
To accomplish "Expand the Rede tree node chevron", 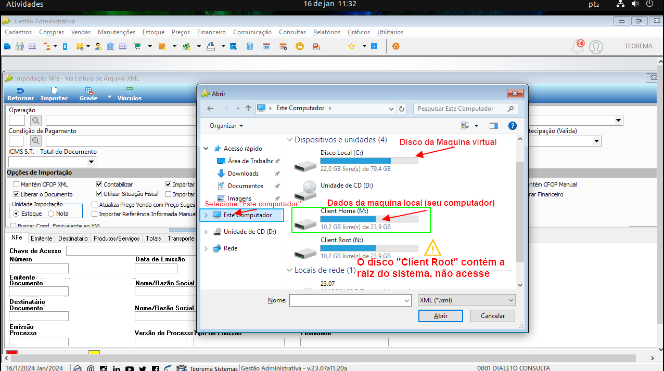I will (x=206, y=248).
